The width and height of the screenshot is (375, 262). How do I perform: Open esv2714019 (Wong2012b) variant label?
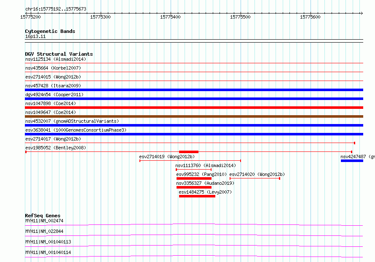click(167, 157)
